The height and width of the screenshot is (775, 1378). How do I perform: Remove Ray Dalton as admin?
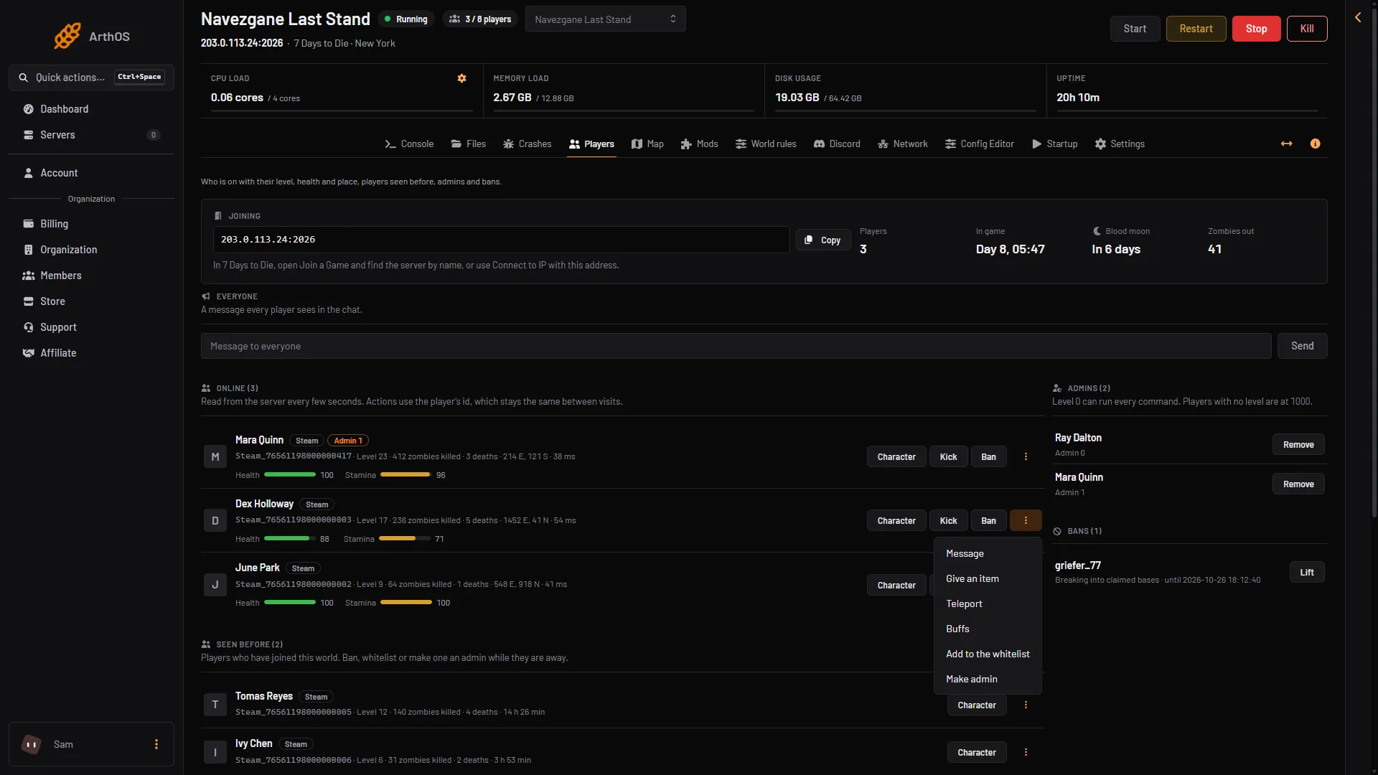pos(1298,444)
